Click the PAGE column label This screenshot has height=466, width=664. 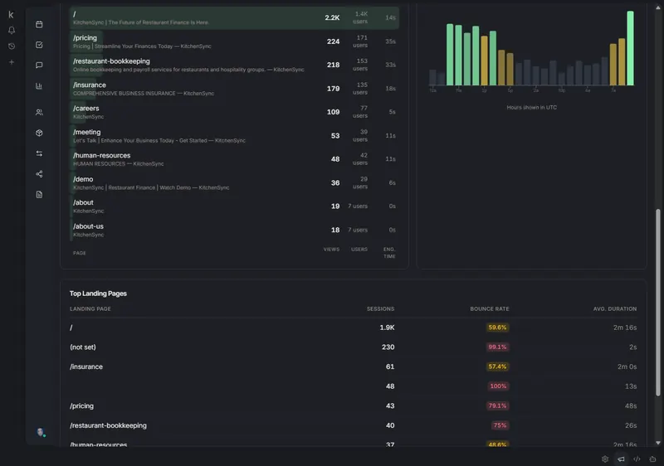coord(79,253)
